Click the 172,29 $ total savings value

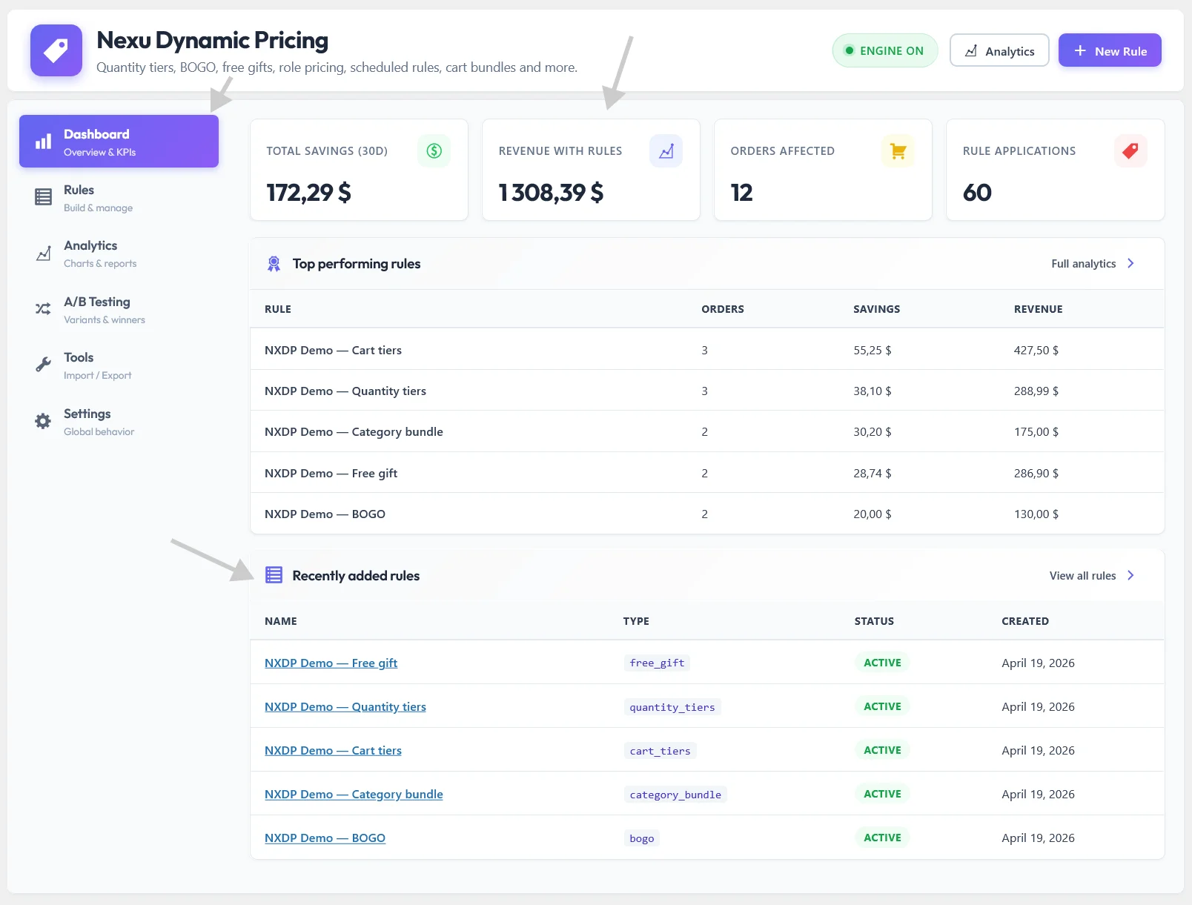click(x=308, y=193)
